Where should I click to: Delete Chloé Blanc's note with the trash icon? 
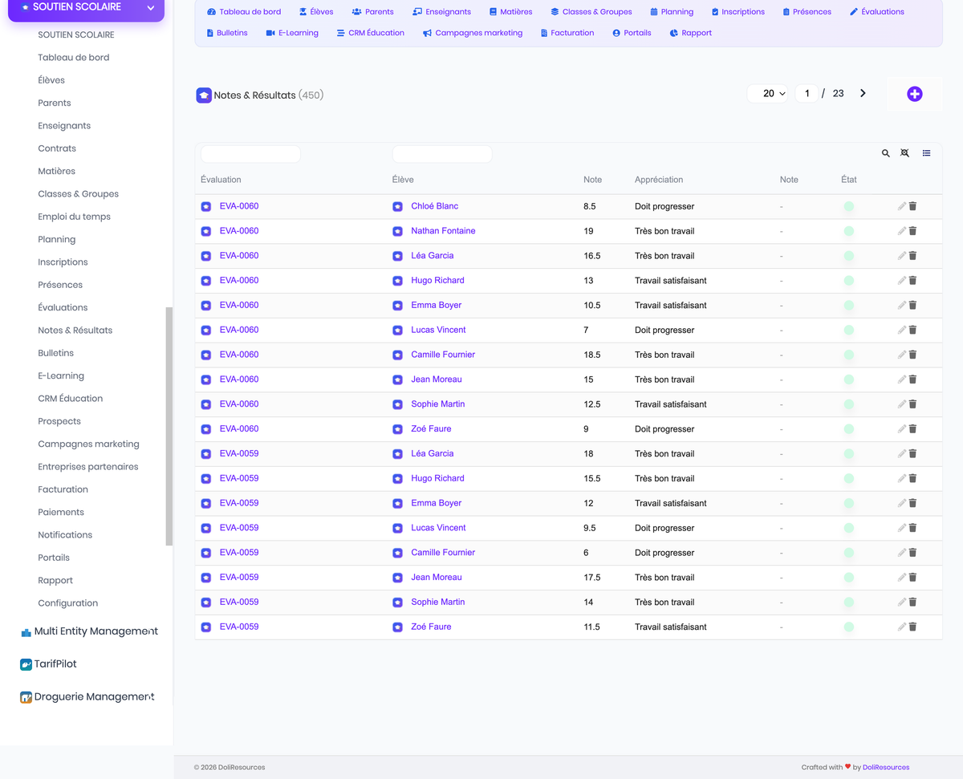click(913, 206)
